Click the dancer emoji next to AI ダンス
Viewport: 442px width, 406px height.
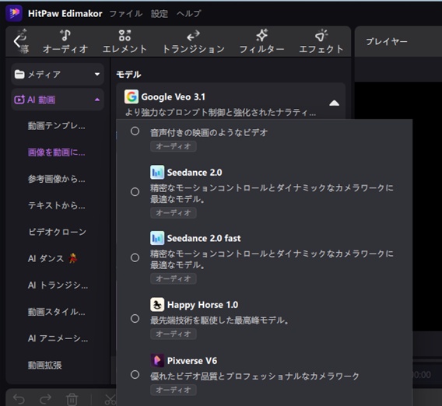point(73,258)
